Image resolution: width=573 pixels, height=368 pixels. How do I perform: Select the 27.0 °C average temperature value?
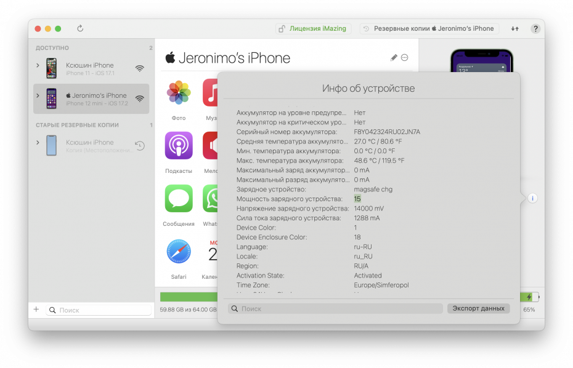378,142
